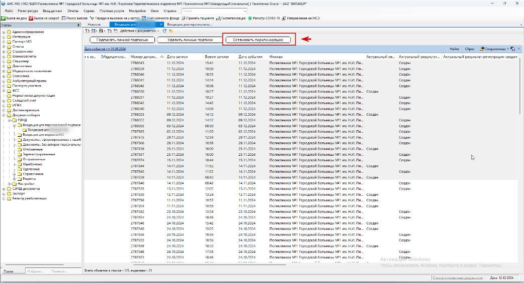This screenshot has height=283, width=524.
Task: Click the Дата события filter link
Action: click(105, 49)
